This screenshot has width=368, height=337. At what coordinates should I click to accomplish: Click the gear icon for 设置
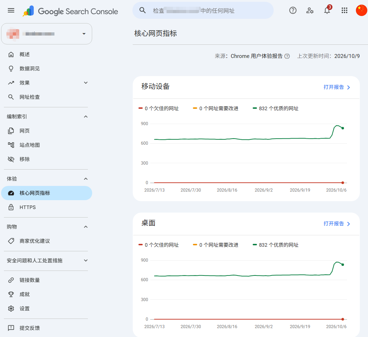coord(11,309)
